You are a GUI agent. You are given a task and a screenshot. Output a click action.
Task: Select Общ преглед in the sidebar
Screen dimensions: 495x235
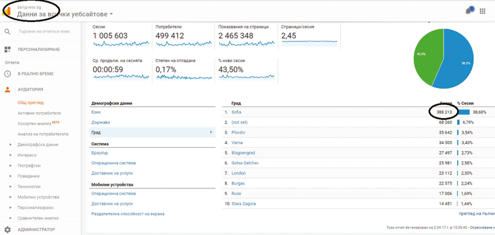tap(31, 102)
